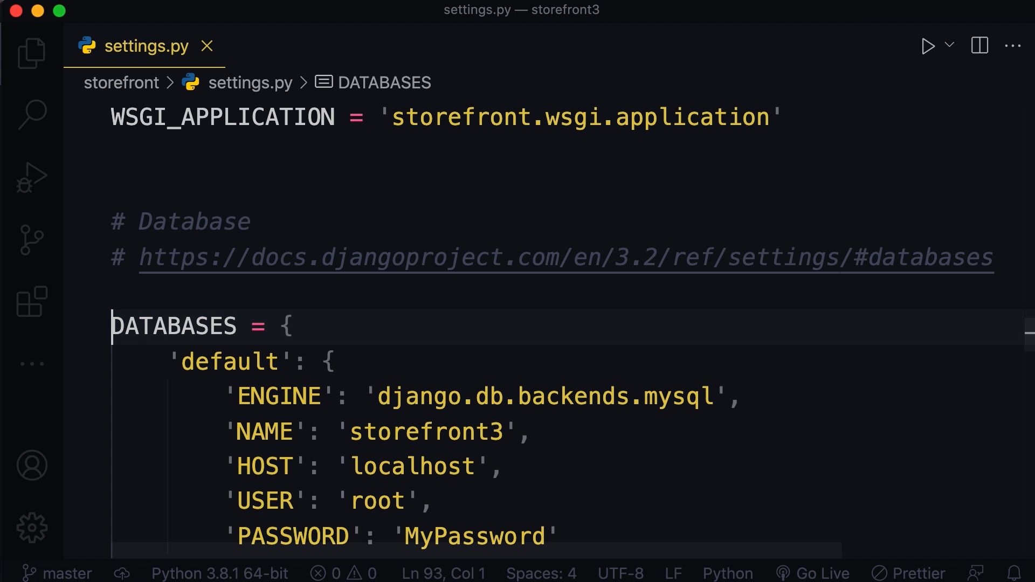Open the Django databases documentation link
Screen dimensions: 1035x582
pos(565,258)
